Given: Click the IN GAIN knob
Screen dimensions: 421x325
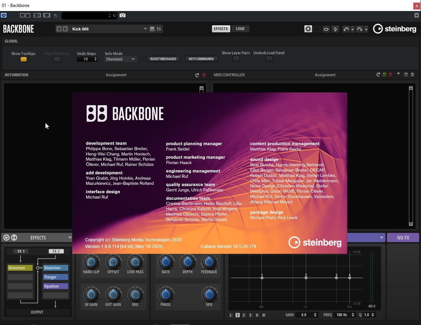Looking at the screenshot, I should 91,295.
